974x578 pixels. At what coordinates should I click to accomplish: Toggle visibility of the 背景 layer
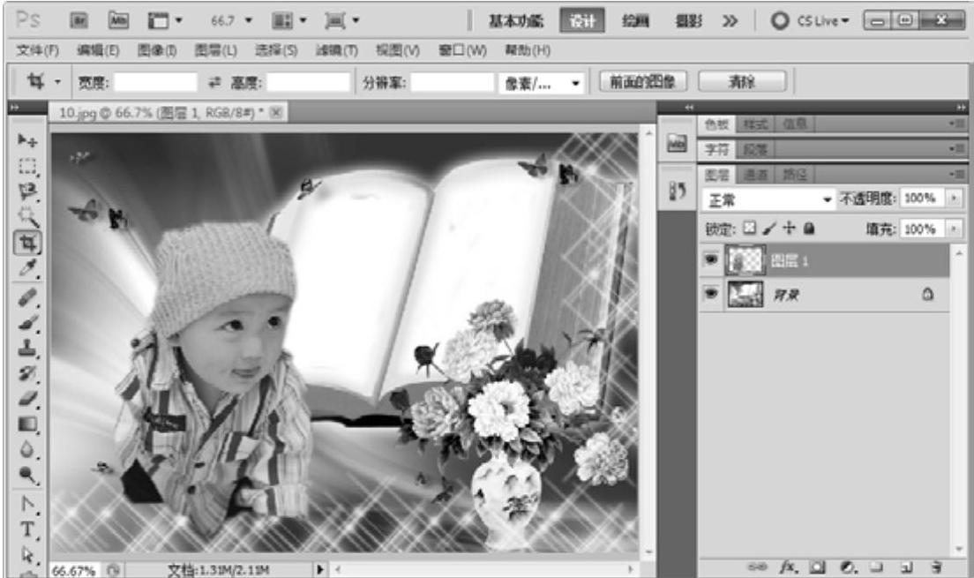tap(710, 296)
